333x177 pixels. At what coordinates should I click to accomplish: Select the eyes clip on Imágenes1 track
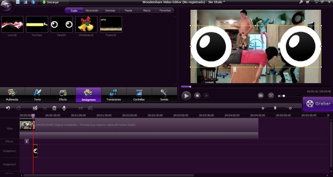(35, 151)
